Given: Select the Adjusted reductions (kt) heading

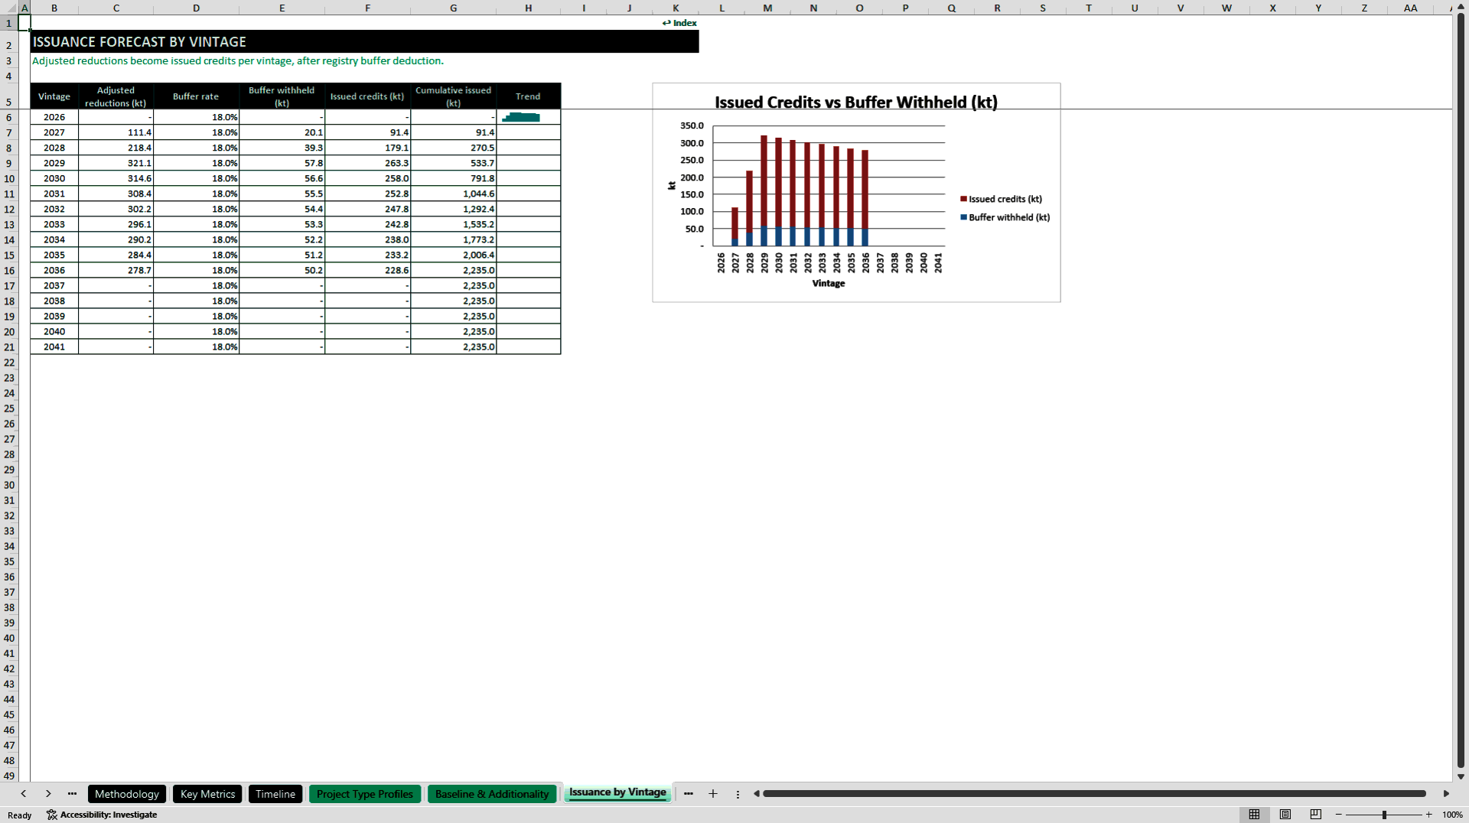Looking at the screenshot, I should click(116, 96).
